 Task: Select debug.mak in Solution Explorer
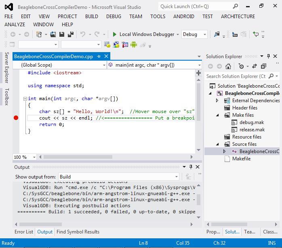click(251, 122)
